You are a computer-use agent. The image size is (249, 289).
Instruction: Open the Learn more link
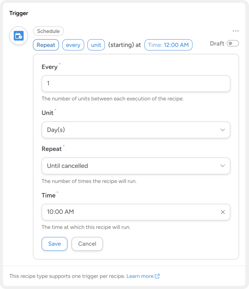click(x=141, y=276)
